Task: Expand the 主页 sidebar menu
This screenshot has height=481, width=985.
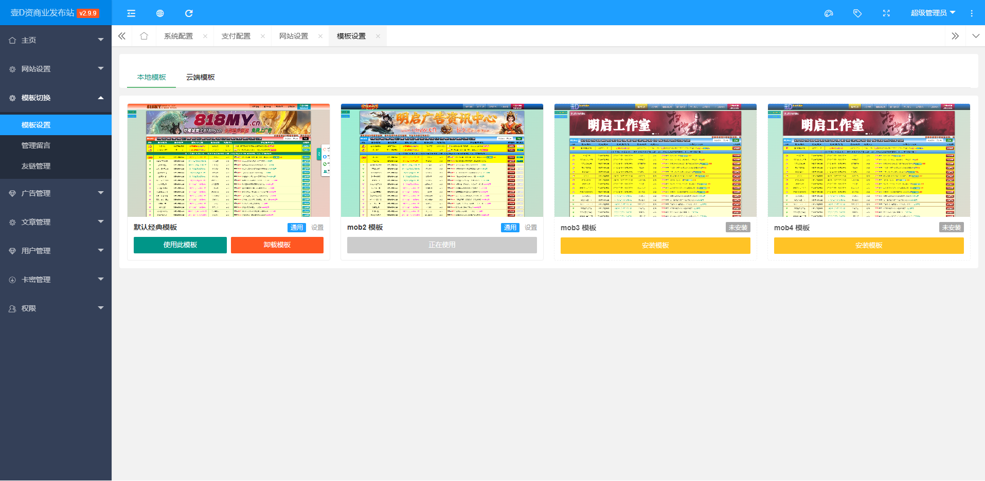Action: [x=56, y=40]
